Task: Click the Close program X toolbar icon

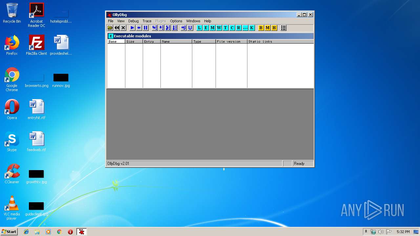Action: (x=123, y=28)
